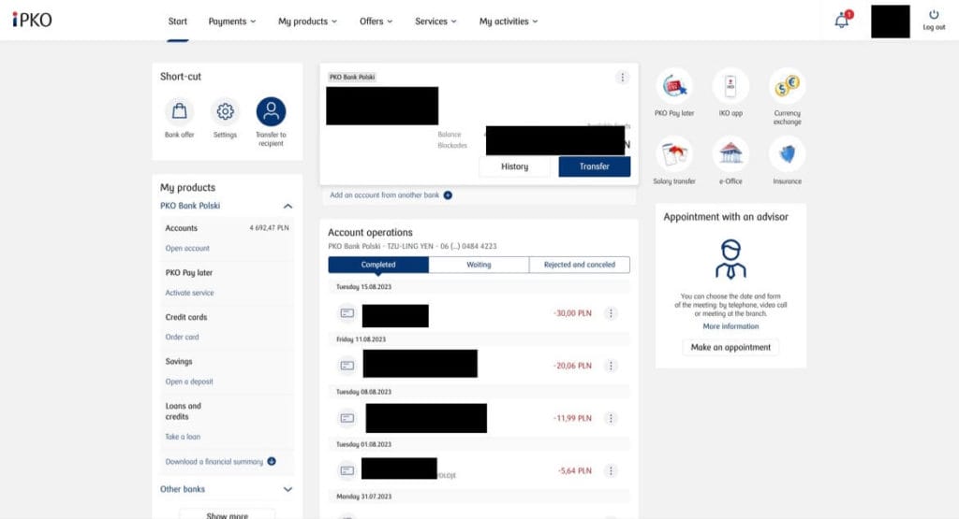This screenshot has width=959, height=519.
Task: Switch to the Waiting tab
Action: [x=479, y=265]
